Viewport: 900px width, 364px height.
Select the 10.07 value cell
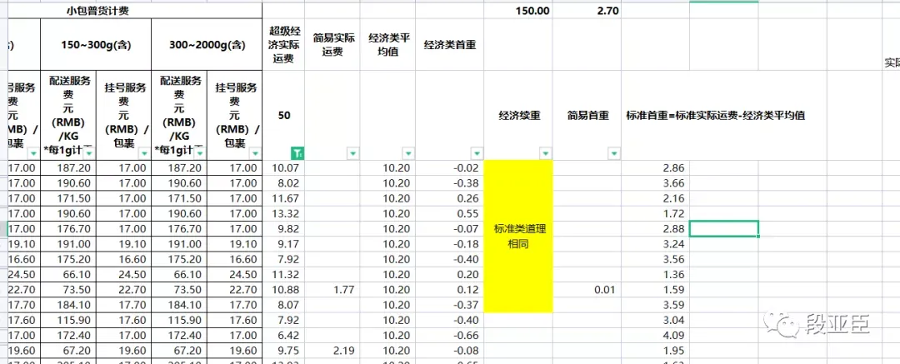[x=283, y=167]
